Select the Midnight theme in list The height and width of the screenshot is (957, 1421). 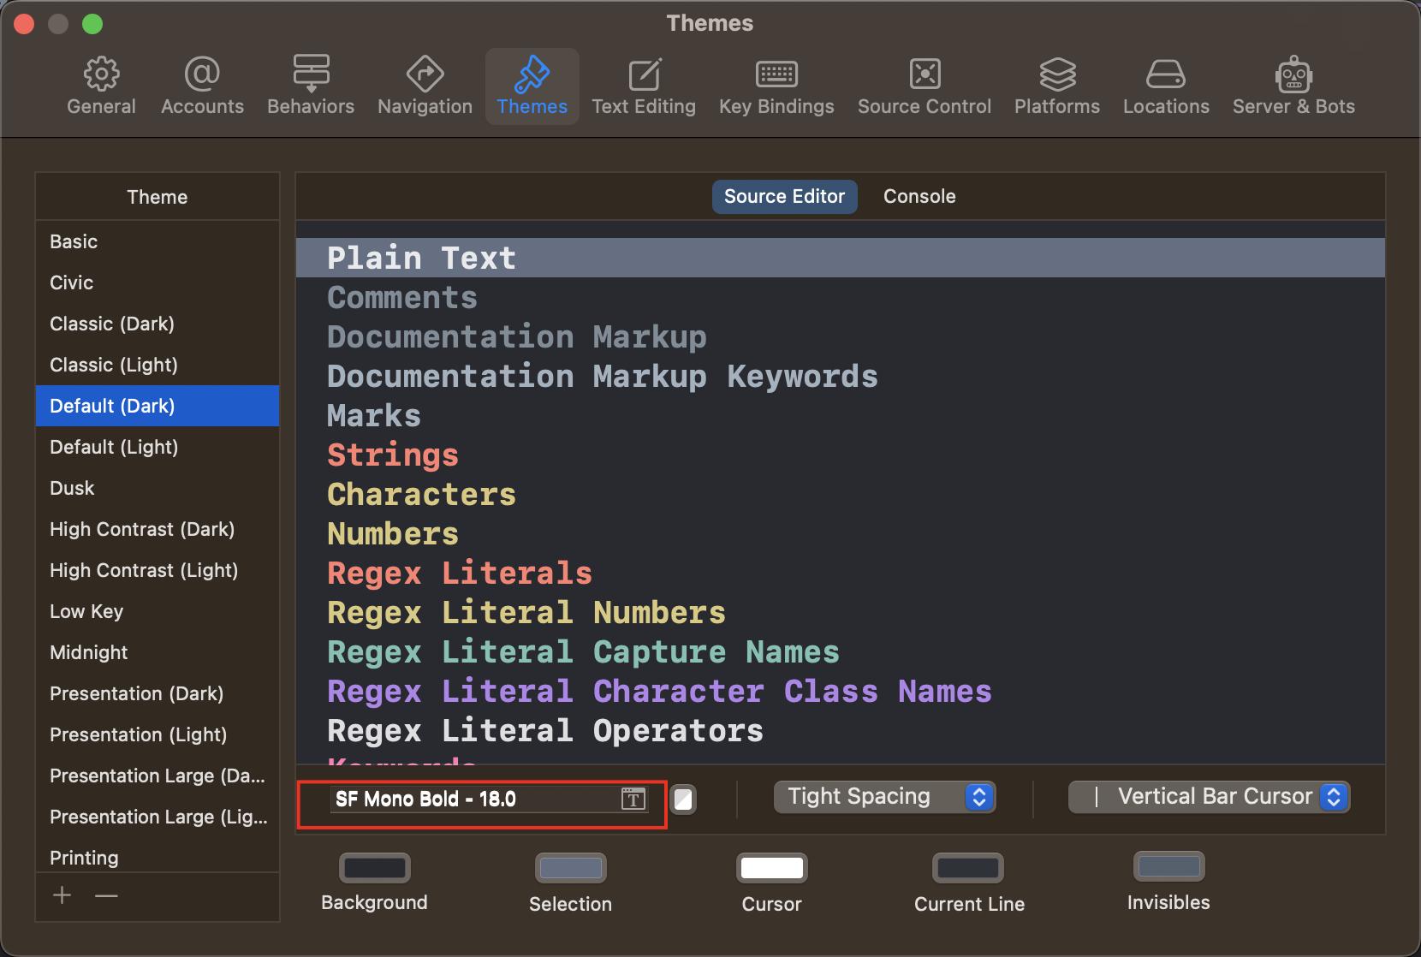(89, 652)
